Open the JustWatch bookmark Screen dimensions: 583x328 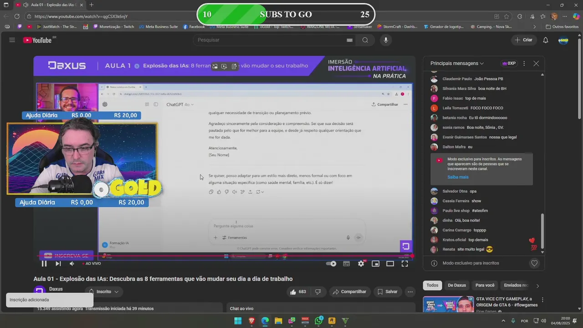(x=56, y=27)
